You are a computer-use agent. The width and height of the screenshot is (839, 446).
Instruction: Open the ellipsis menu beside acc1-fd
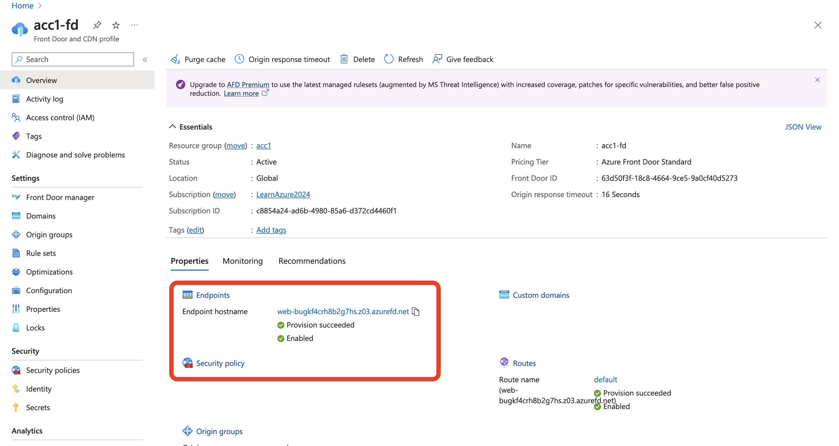click(x=135, y=25)
